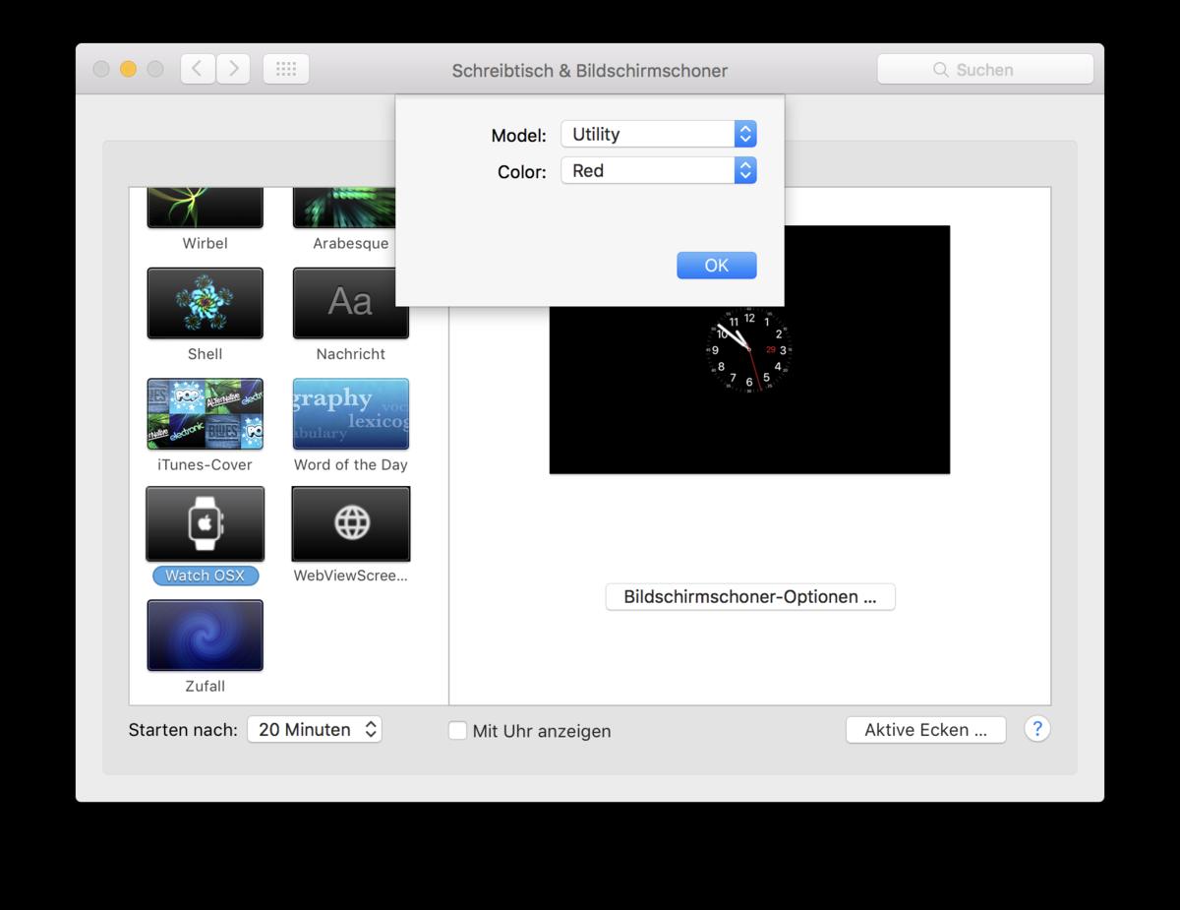Click the Zufall label text
The height and width of the screenshot is (910, 1180).
(x=205, y=686)
